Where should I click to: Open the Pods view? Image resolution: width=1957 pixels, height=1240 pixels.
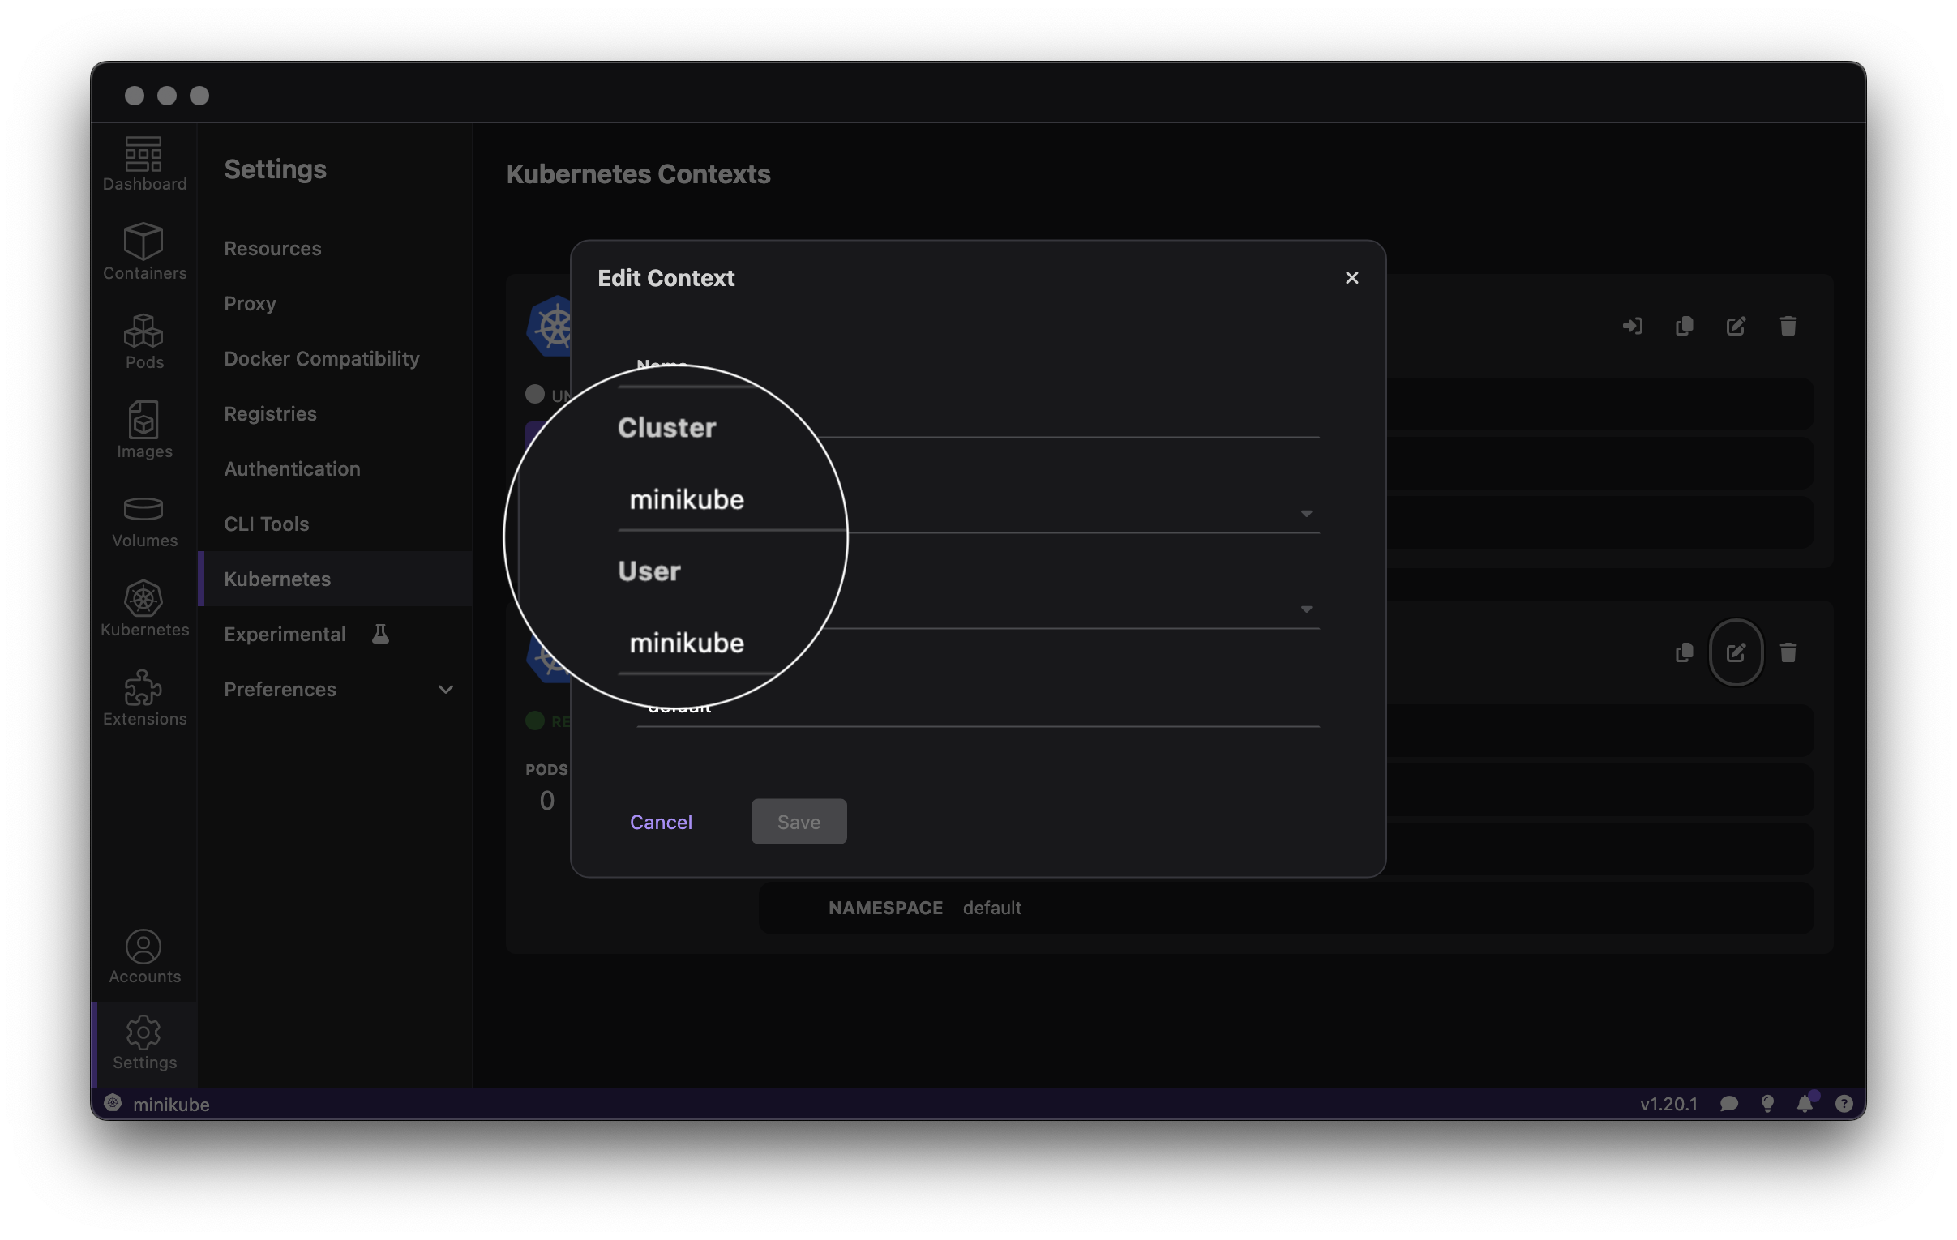143,341
